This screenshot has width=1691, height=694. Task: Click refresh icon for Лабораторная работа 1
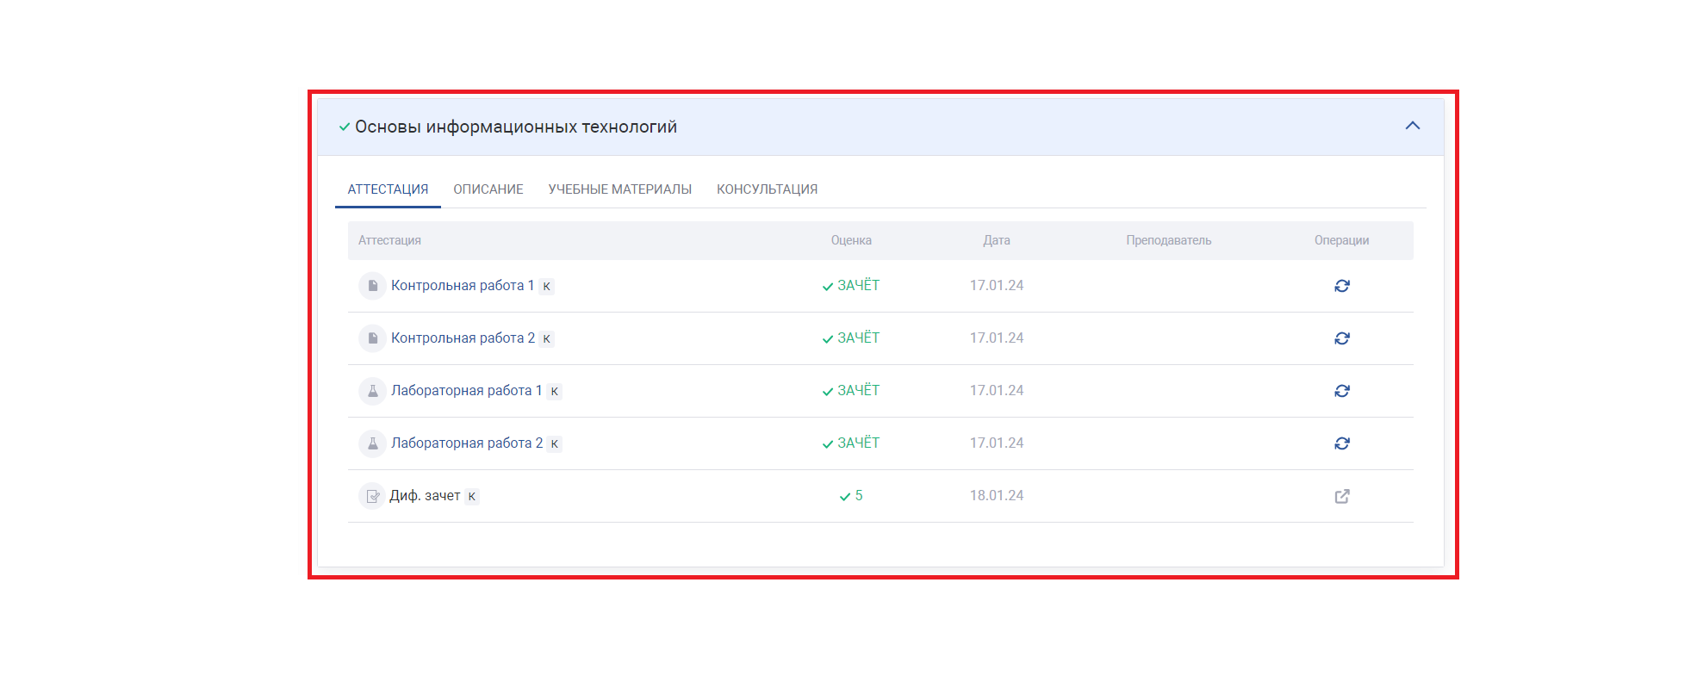(x=1341, y=391)
